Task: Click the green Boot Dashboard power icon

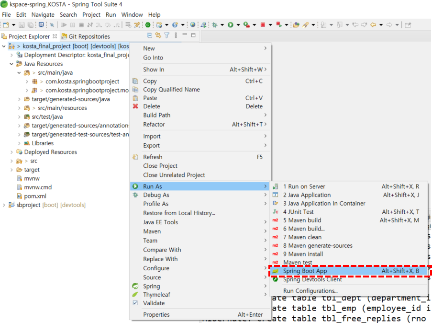Action: (148, 25)
